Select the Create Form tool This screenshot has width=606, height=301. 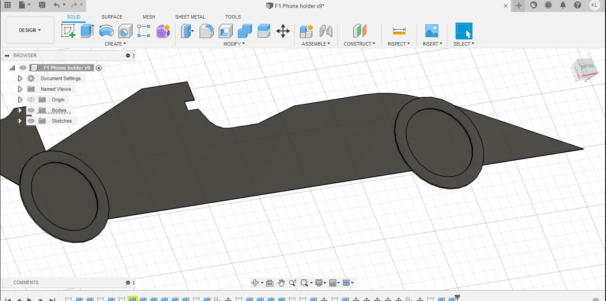pos(163,31)
